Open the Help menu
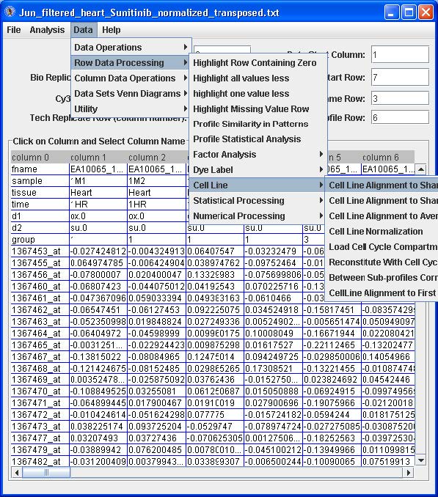This screenshot has width=438, height=497. tap(112, 30)
